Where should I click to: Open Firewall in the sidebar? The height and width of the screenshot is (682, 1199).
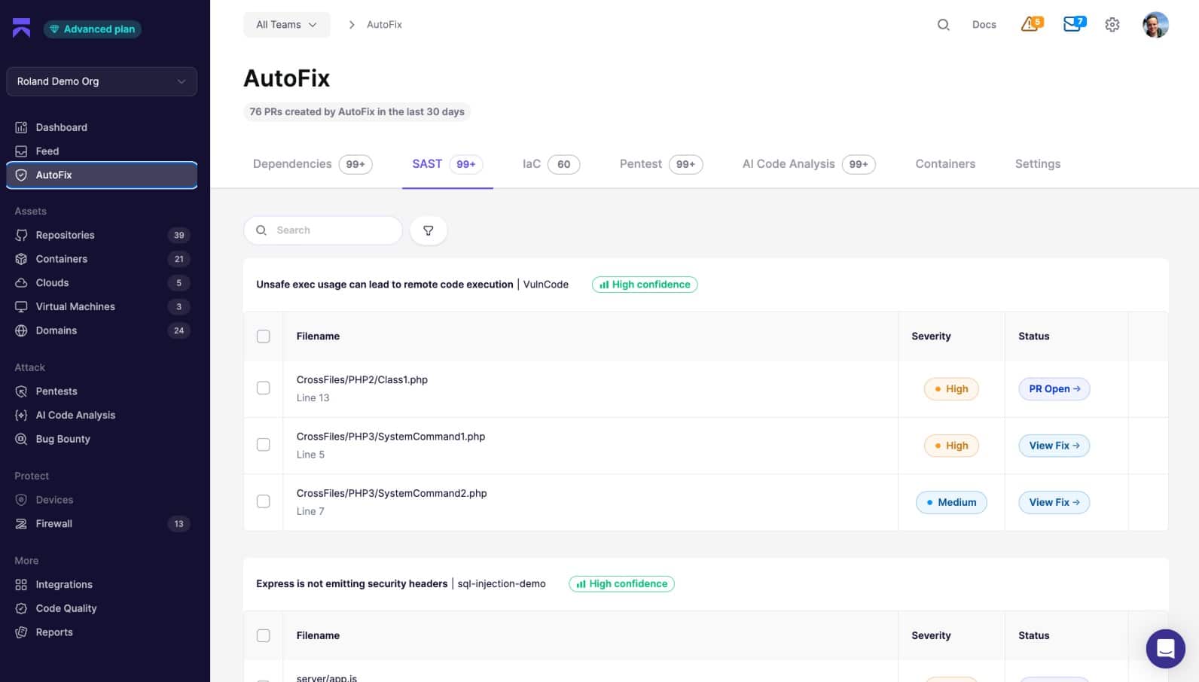(x=102, y=524)
